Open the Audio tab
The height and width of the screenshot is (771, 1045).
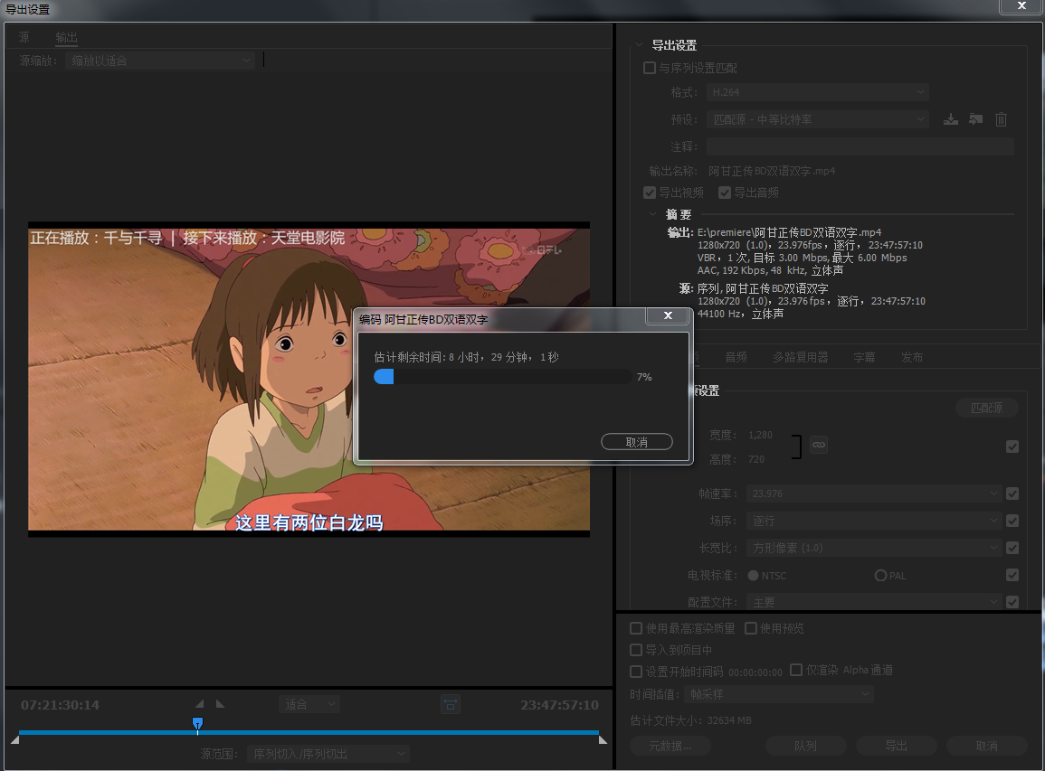pos(736,358)
